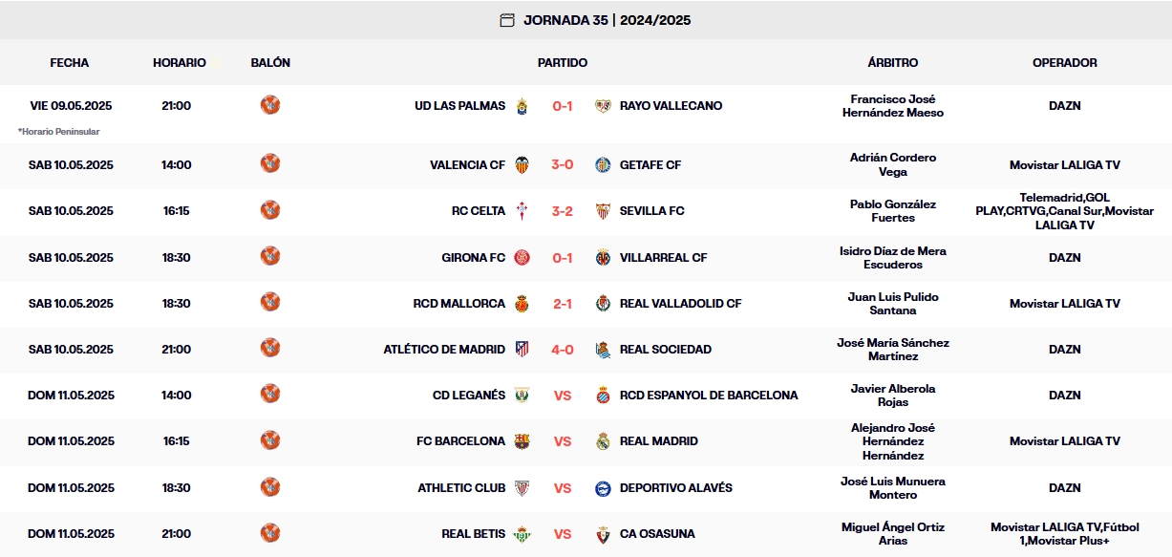Click the Real Madrid club crest
This screenshot has width=1172, height=557.
pyautogui.click(x=603, y=441)
